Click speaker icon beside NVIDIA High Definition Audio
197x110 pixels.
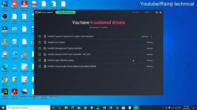coord(45,60)
